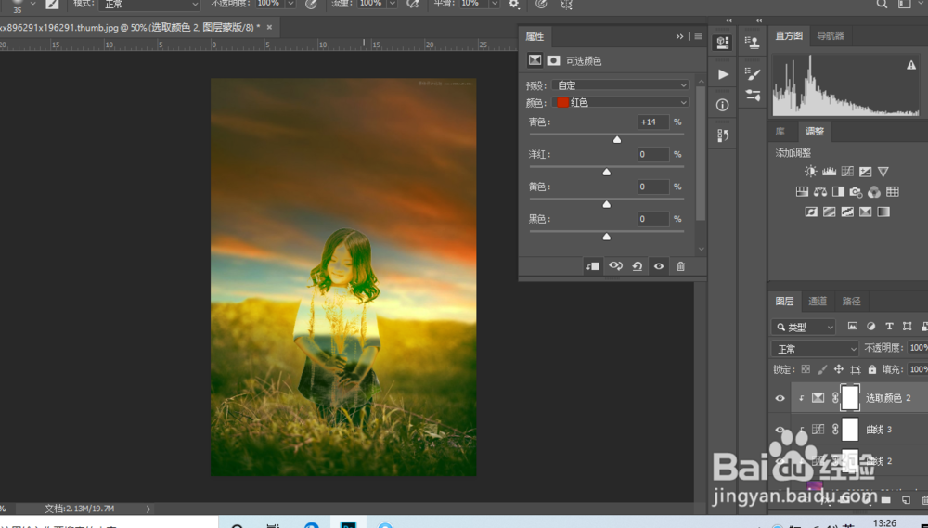Switch to 通道 channels tab
The image size is (928, 528).
click(x=818, y=302)
